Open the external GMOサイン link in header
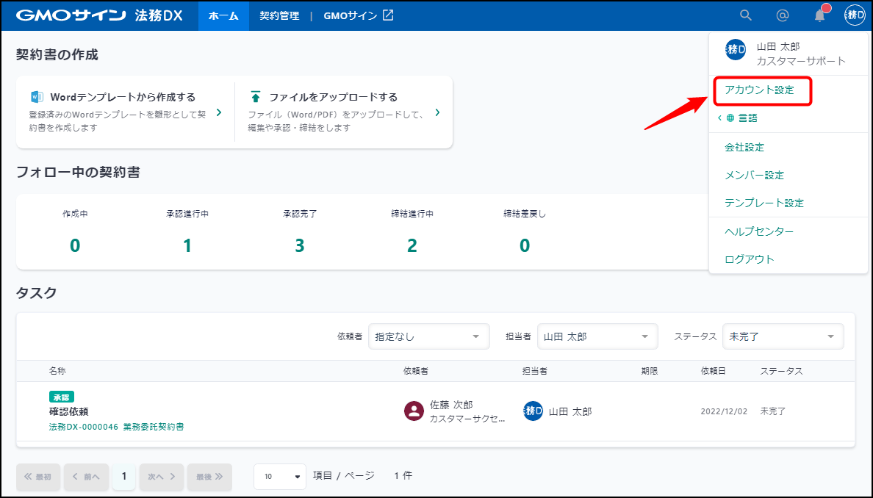Viewport: 873px width, 498px height. (358, 15)
